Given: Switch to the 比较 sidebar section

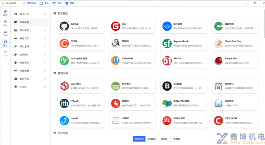Looking at the screenshot, I should [5, 23].
